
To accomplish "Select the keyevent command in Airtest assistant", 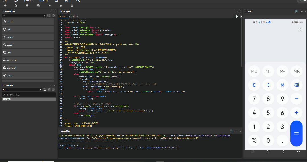I will point(28,60).
